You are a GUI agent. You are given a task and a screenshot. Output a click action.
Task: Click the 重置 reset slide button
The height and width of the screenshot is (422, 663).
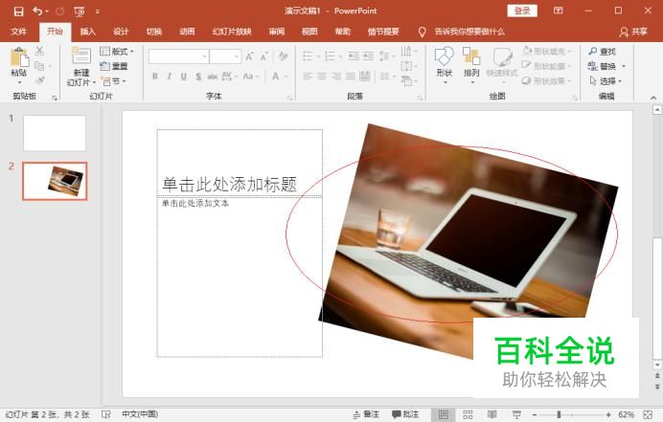click(x=114, y=66)
